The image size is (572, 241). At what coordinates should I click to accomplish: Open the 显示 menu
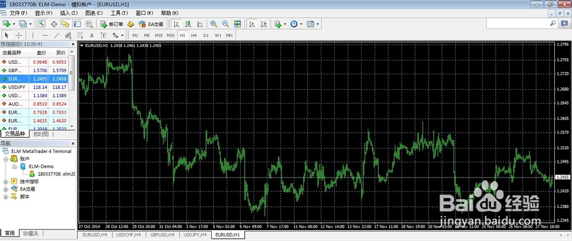coord(43,13)
